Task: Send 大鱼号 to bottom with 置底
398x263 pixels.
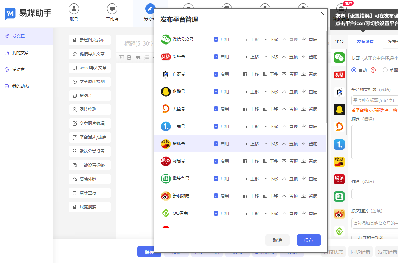Action: 309,109
